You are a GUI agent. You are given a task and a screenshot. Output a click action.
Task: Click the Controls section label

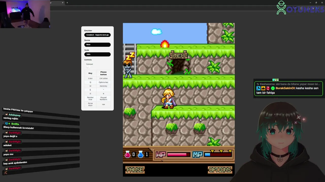pos(88,60)
